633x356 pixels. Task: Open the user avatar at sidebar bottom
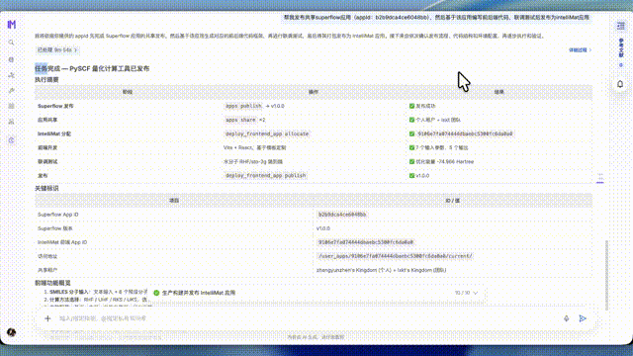tap(11, 332)
